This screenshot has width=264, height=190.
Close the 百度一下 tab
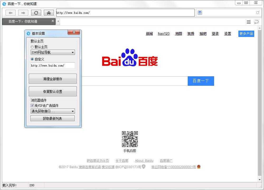53,21
